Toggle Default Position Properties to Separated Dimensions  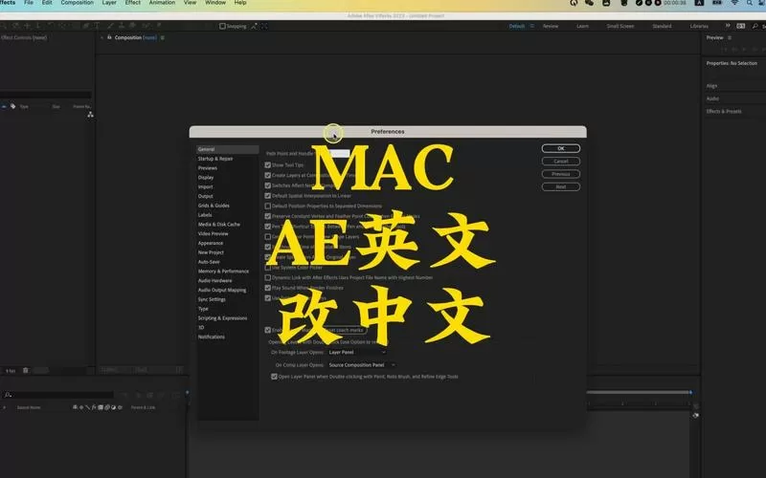pyautogui.click(x=268, y=206)
